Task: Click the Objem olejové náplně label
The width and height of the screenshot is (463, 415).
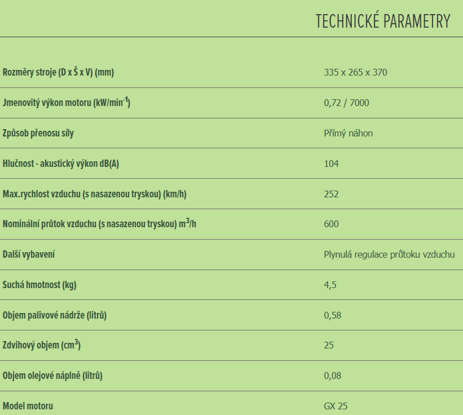Action: click(x=52, y=376)
